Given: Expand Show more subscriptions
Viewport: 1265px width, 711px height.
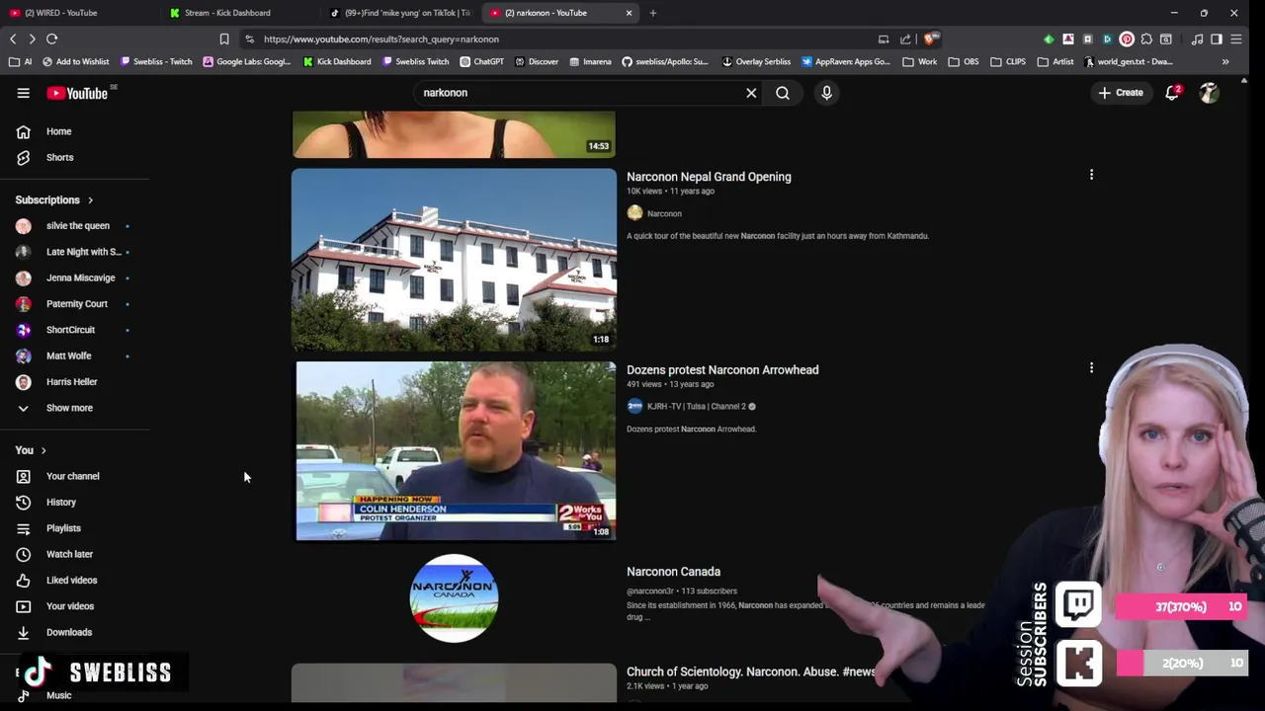Looking at the screenshot, I should click(x=69, y=408).
